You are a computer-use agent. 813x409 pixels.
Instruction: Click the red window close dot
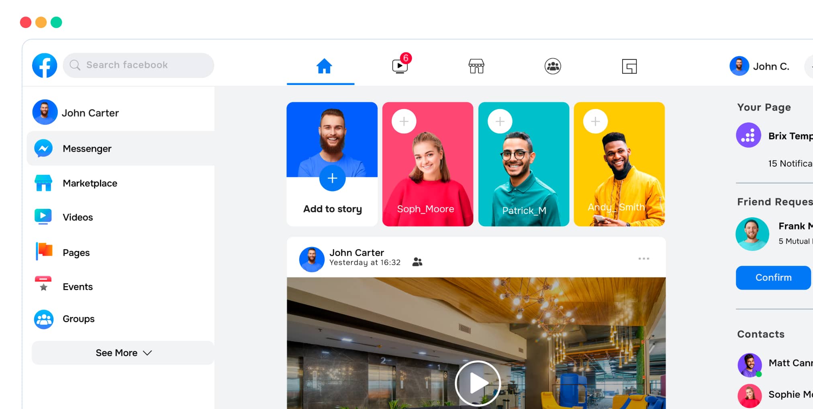coord(26,22)
